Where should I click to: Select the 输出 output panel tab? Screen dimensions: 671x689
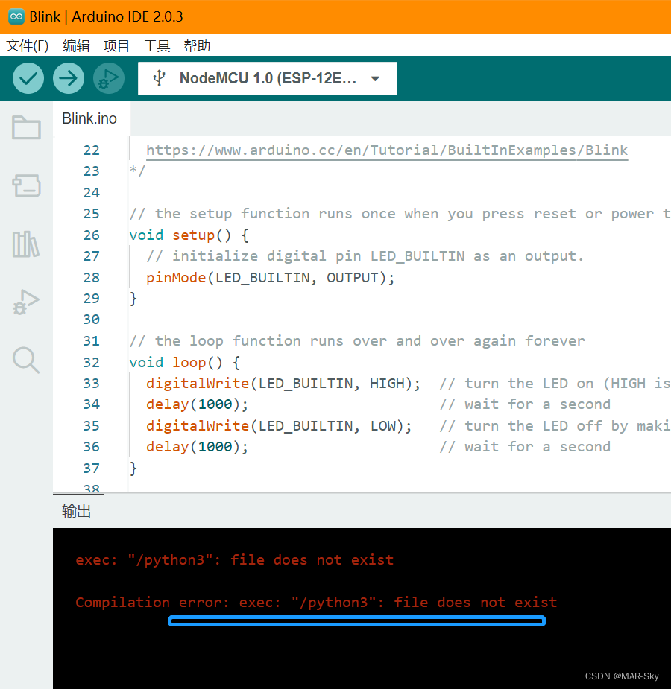tap(76, 511)
